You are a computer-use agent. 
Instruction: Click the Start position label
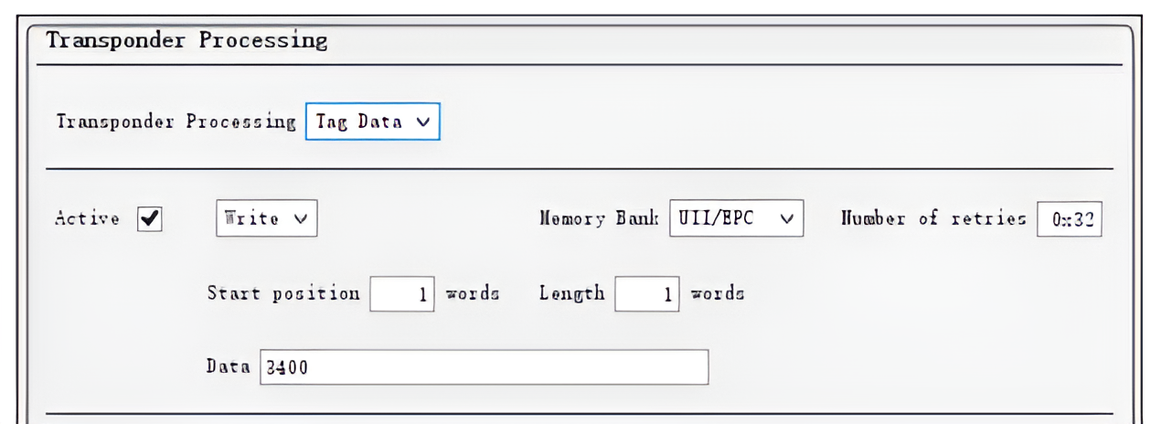coord(283,294)
